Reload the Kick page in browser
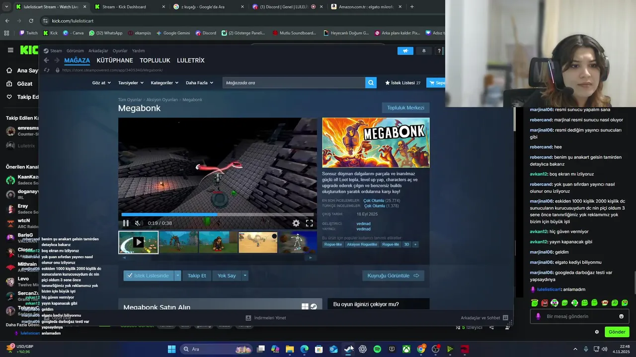 31,21
